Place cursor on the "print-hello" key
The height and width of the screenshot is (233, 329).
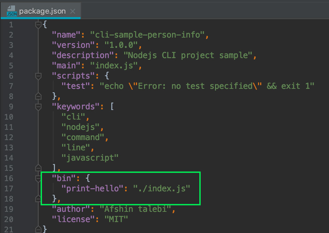92,189
